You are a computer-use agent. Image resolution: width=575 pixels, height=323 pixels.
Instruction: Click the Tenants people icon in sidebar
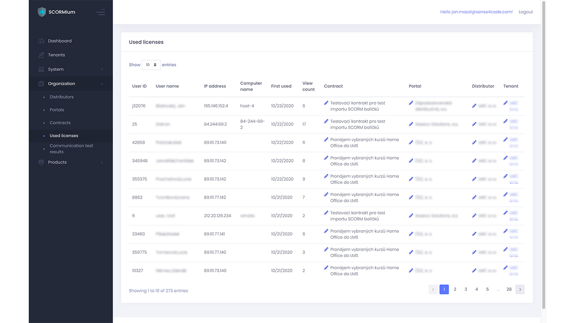click(41, 55)
